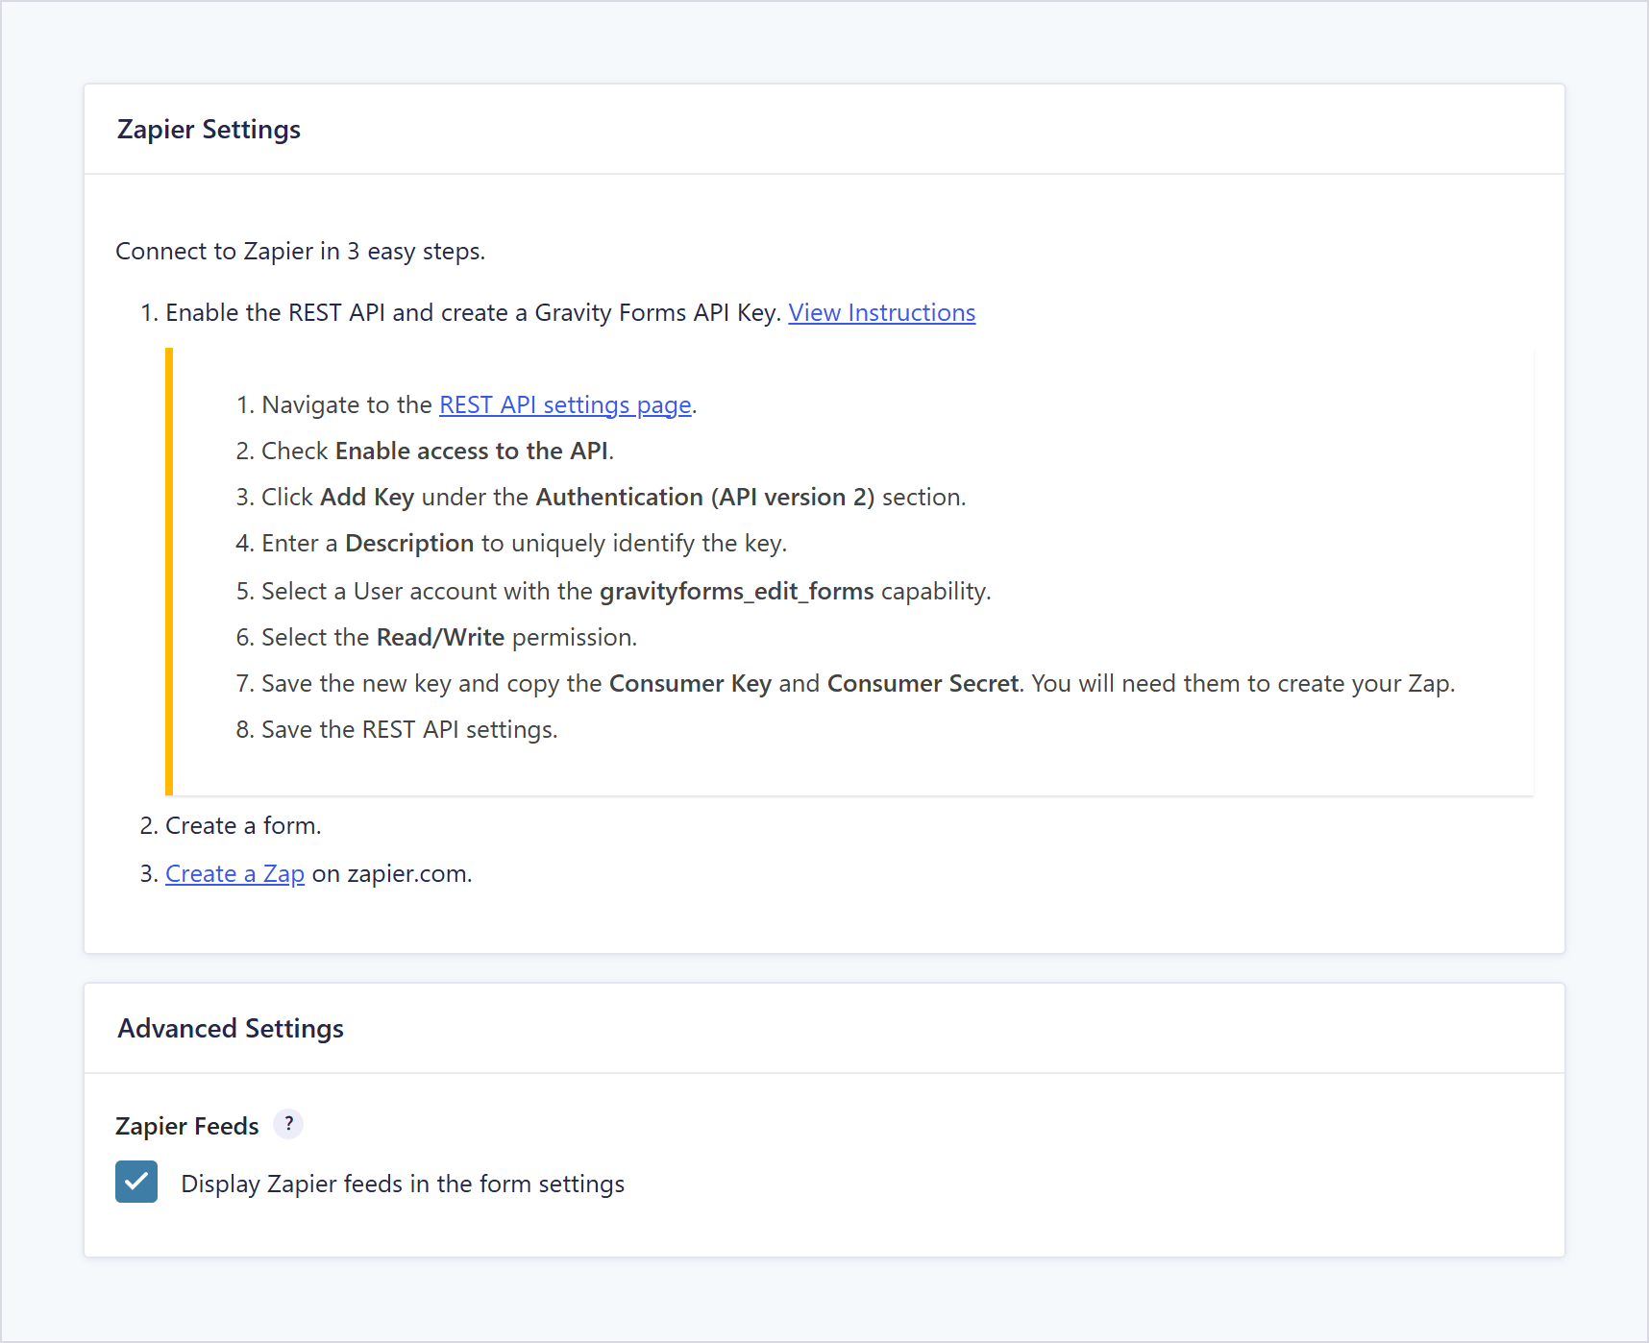Screen dimensions: 1649x1343
Task: Click 'Authentication (API version 2)' text
Action: click(x=705, y=497)
